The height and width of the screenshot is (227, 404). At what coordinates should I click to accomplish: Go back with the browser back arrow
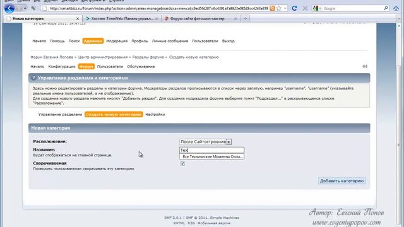pyautogui.click(x=9, y=8)
